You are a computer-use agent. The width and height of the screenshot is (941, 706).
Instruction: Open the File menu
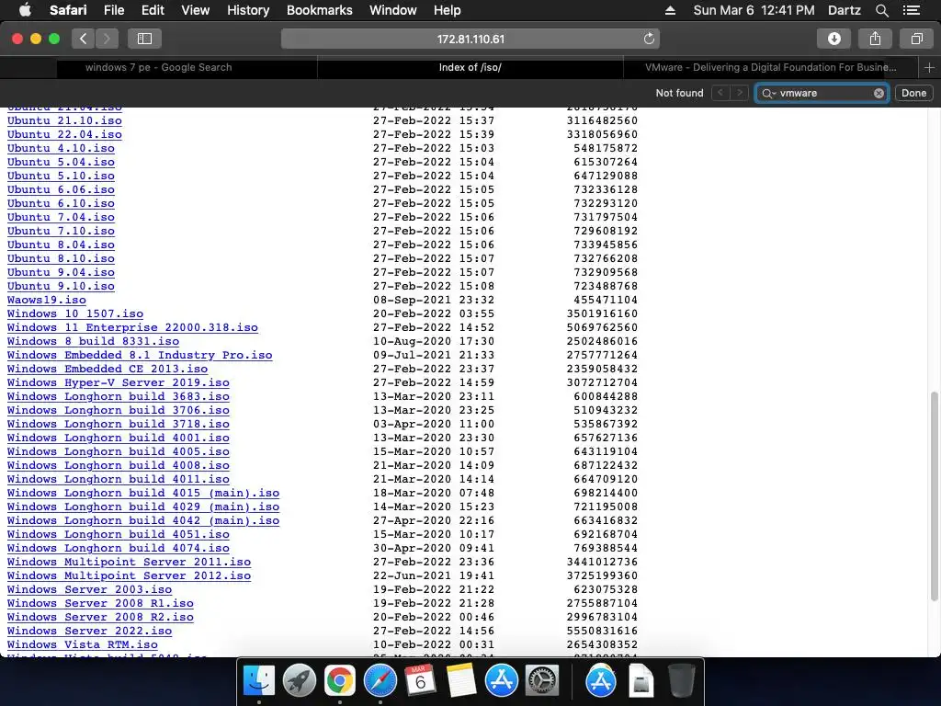pyautogui.click(x=113, y=10)
